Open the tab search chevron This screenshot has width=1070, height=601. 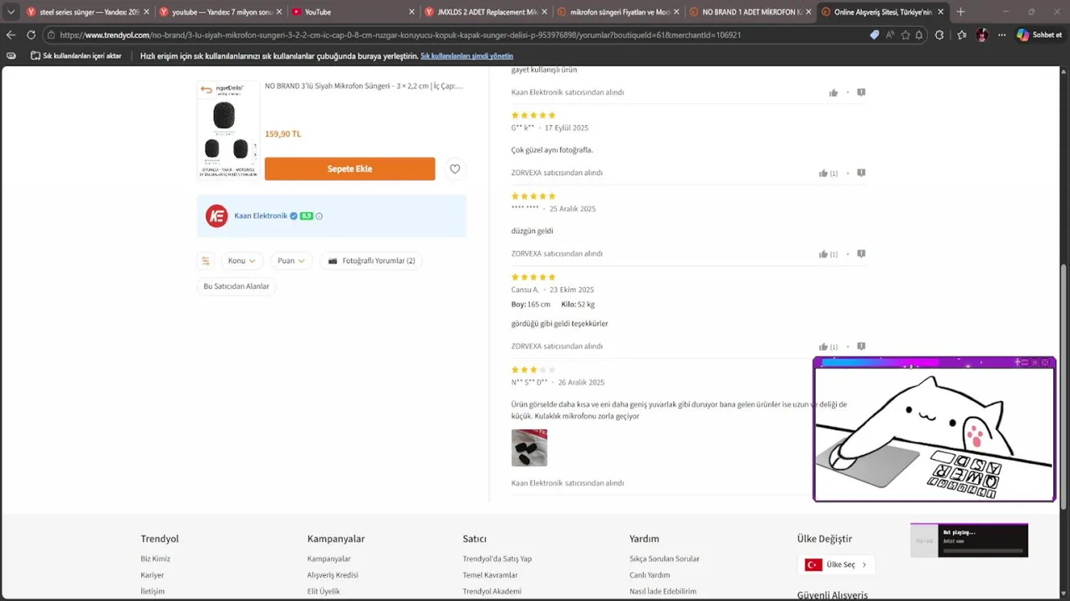tap(11, 12)
